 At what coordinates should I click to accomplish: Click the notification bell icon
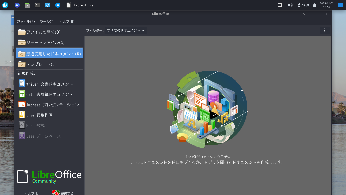[314, 5]
